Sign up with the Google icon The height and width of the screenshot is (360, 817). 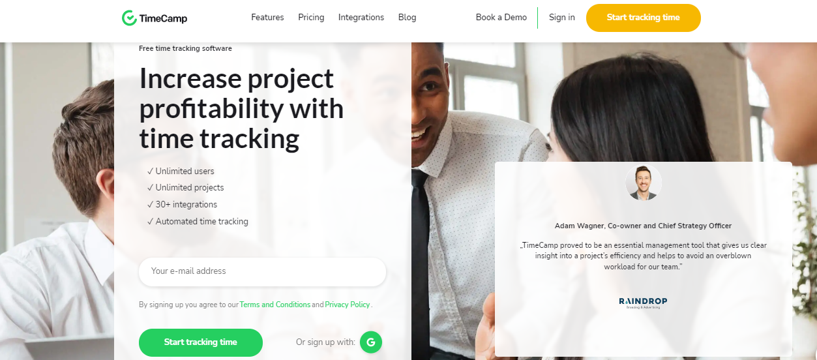(x=371, y=342)
